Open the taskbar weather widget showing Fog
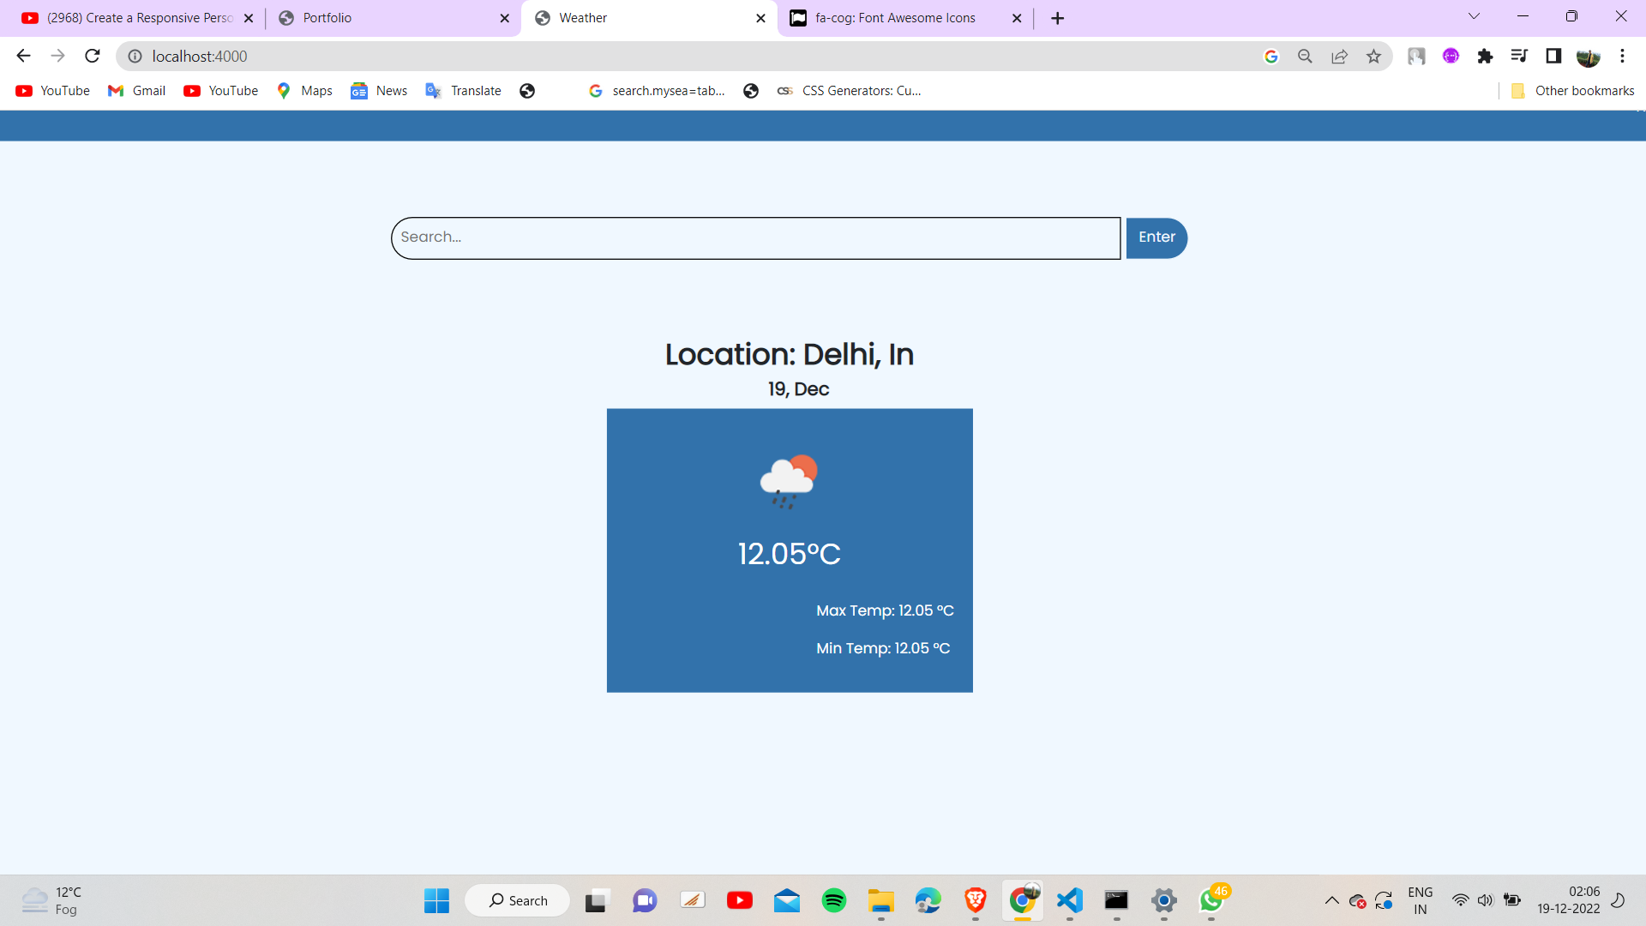Image resolution: width=1646 pixels, height=926 pixels. [x=51, y=900]
